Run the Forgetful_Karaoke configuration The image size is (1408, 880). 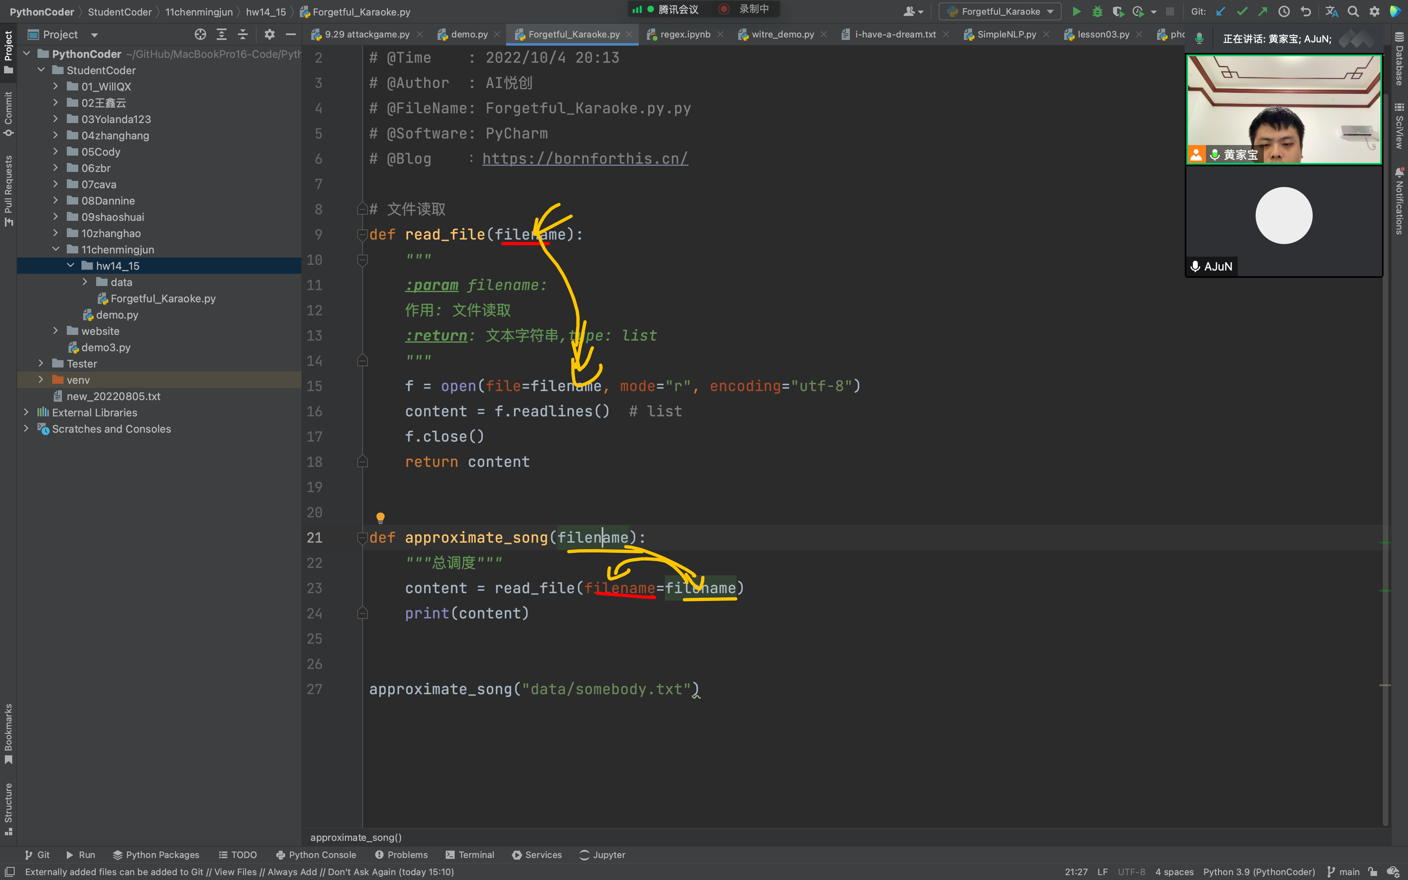1076,11
